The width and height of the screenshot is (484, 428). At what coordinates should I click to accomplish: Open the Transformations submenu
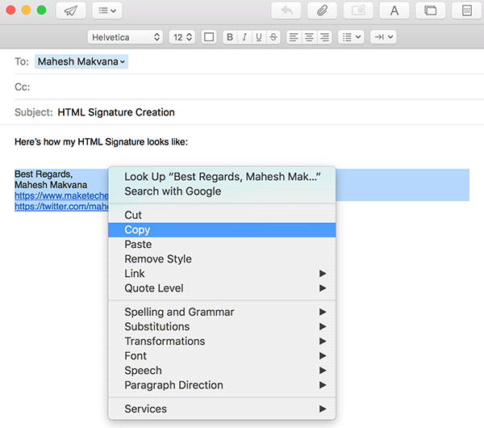click(x=222, y=341)
